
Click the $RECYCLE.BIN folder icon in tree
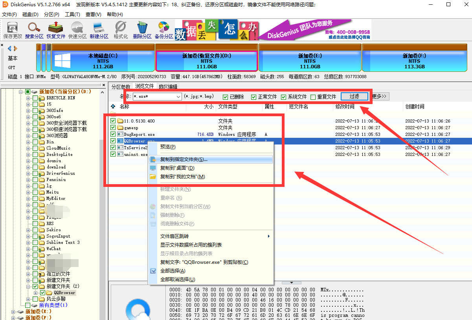pyautogui.click(x=41, y=98)
